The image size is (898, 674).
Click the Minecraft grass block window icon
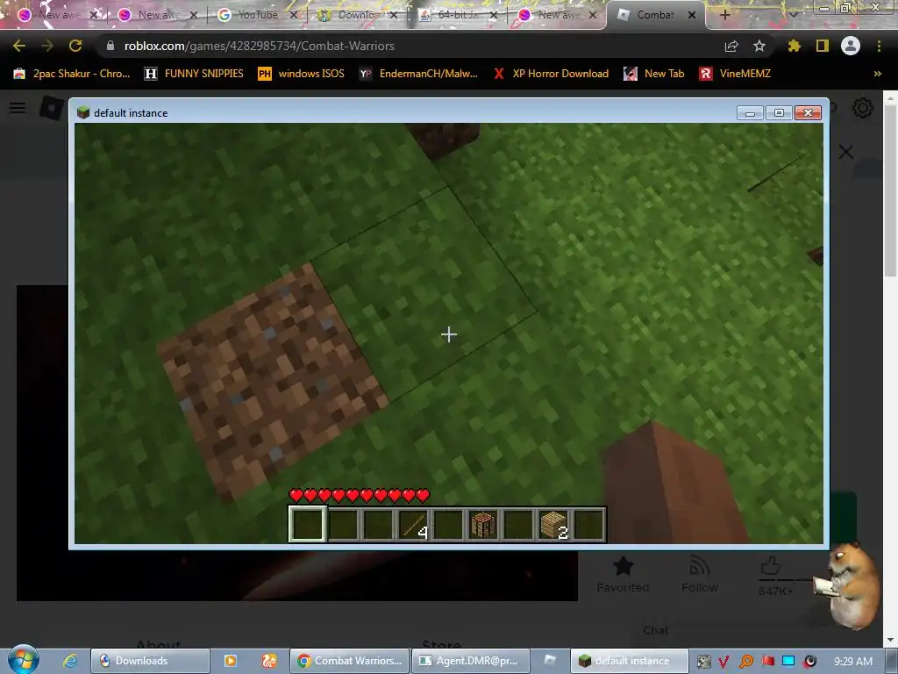pos(83,113)
